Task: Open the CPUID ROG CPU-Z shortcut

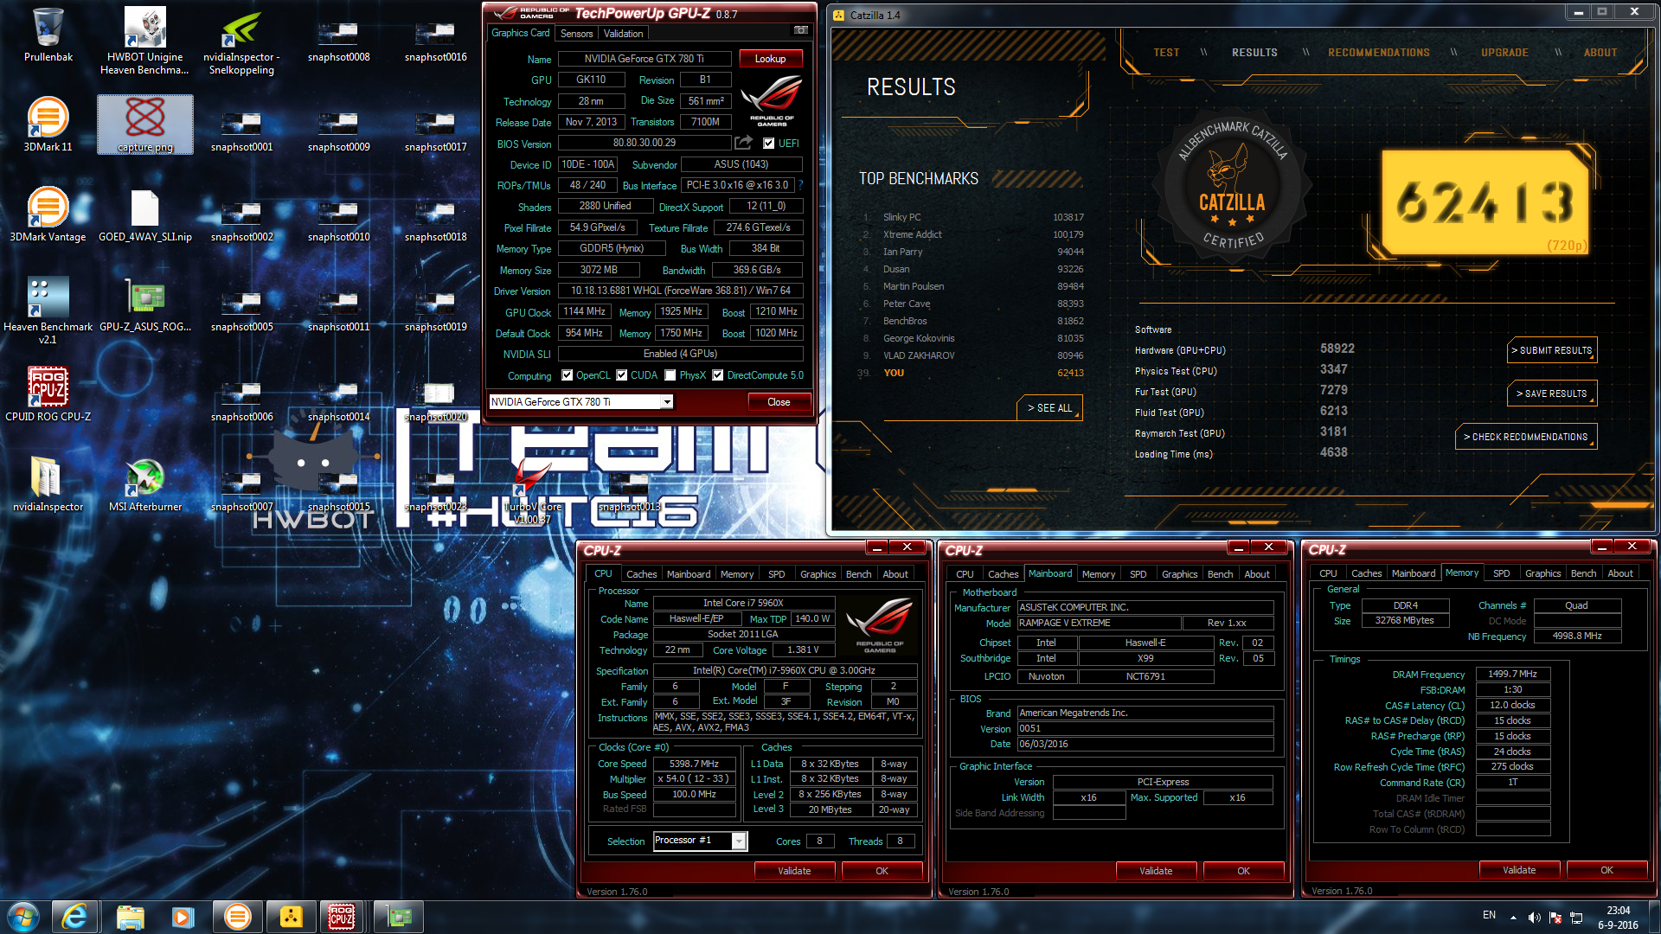Action: tap(48, 394)
